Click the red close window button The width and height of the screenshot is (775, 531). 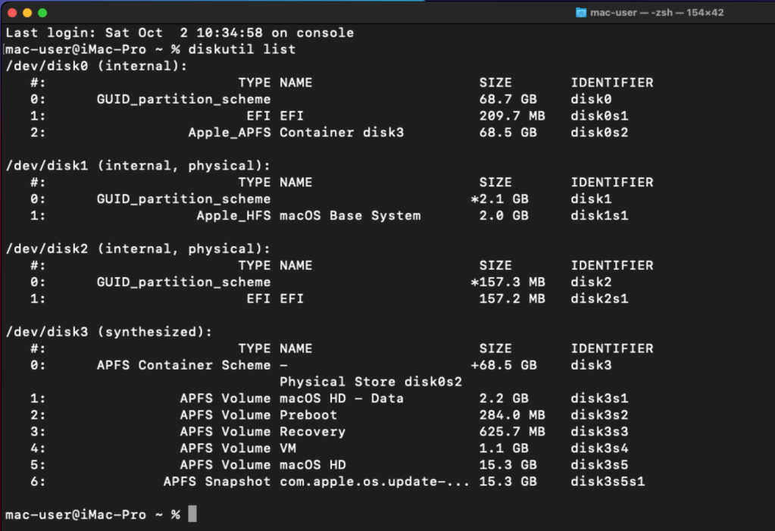pos(12,13)
